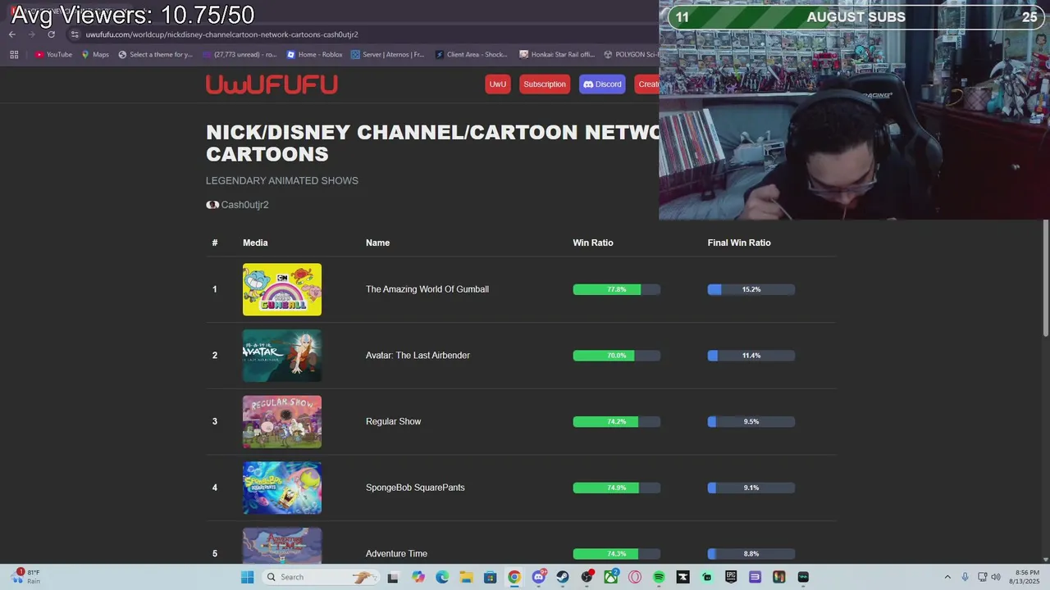
Task: Click the 77.8% win ratio bar
Action: [617, 289]
